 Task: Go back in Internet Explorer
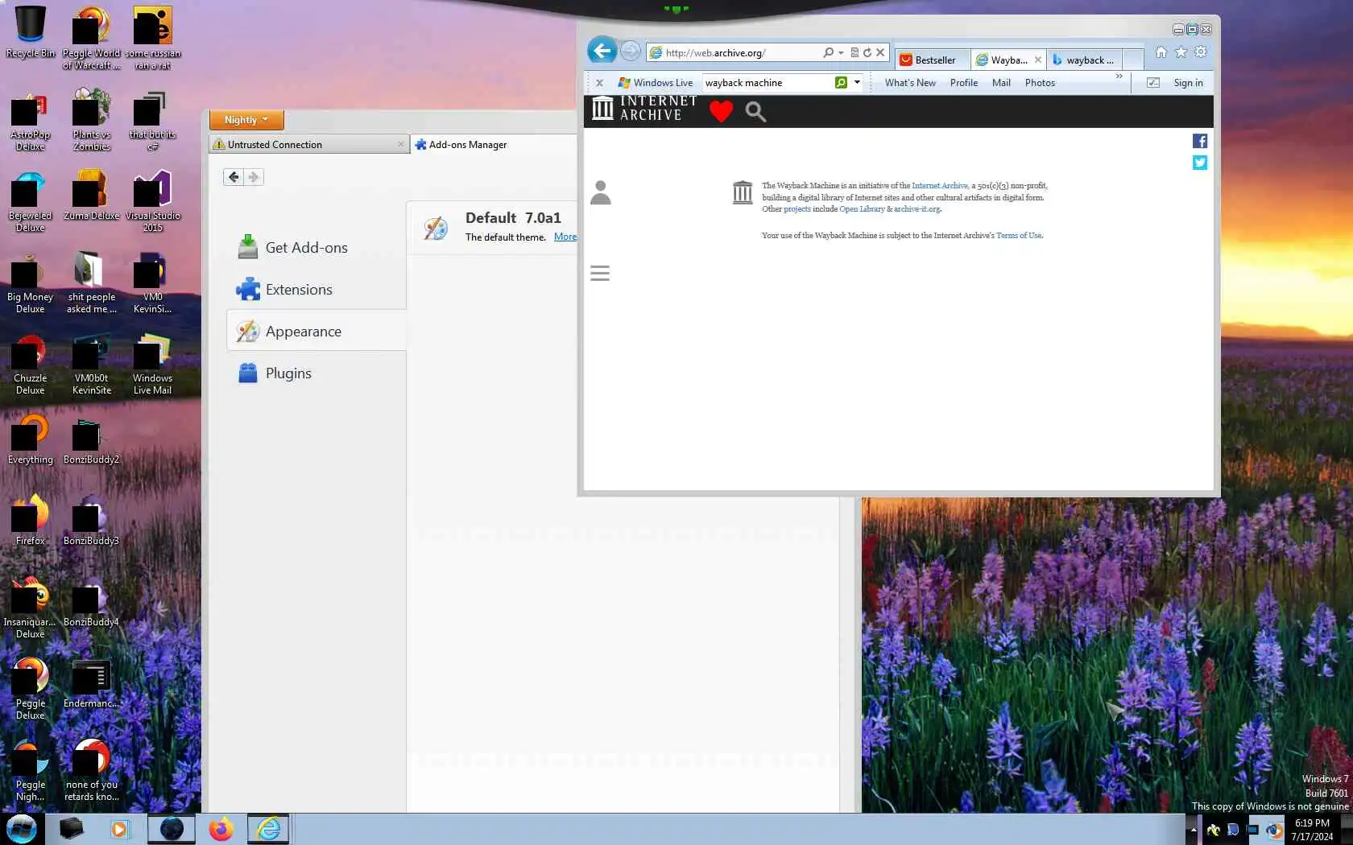pyautogui.click(x=602, y=51)
